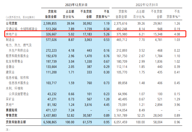Screen dimensions: 192x132
Task: Click the 514,054 value in 票据贴现 row
Action: point(122,110)
